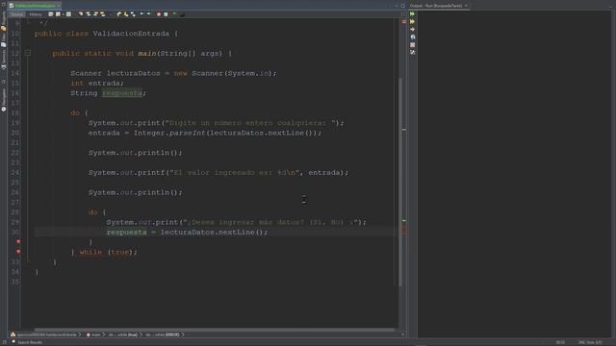Jump to Last Edit location icon
The width and height of the screenshot is (616, 346).
51,14
